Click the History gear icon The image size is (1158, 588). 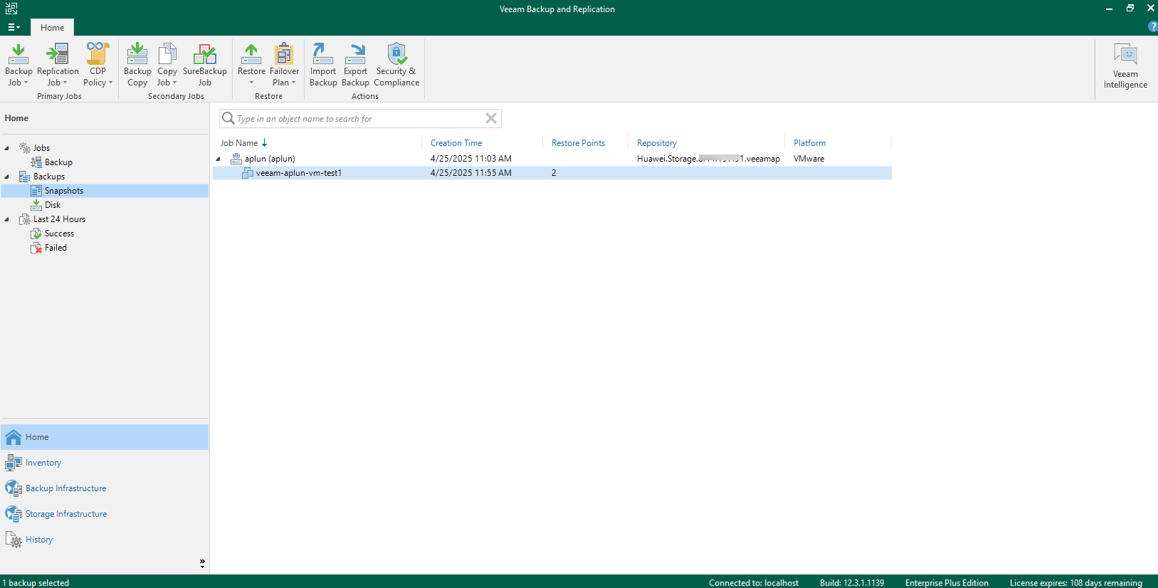coord(14,540)
